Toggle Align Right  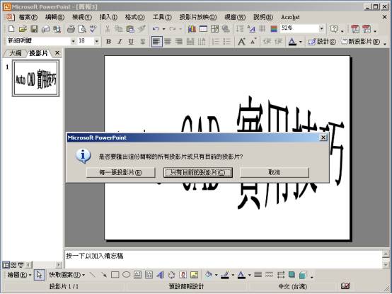179,42
